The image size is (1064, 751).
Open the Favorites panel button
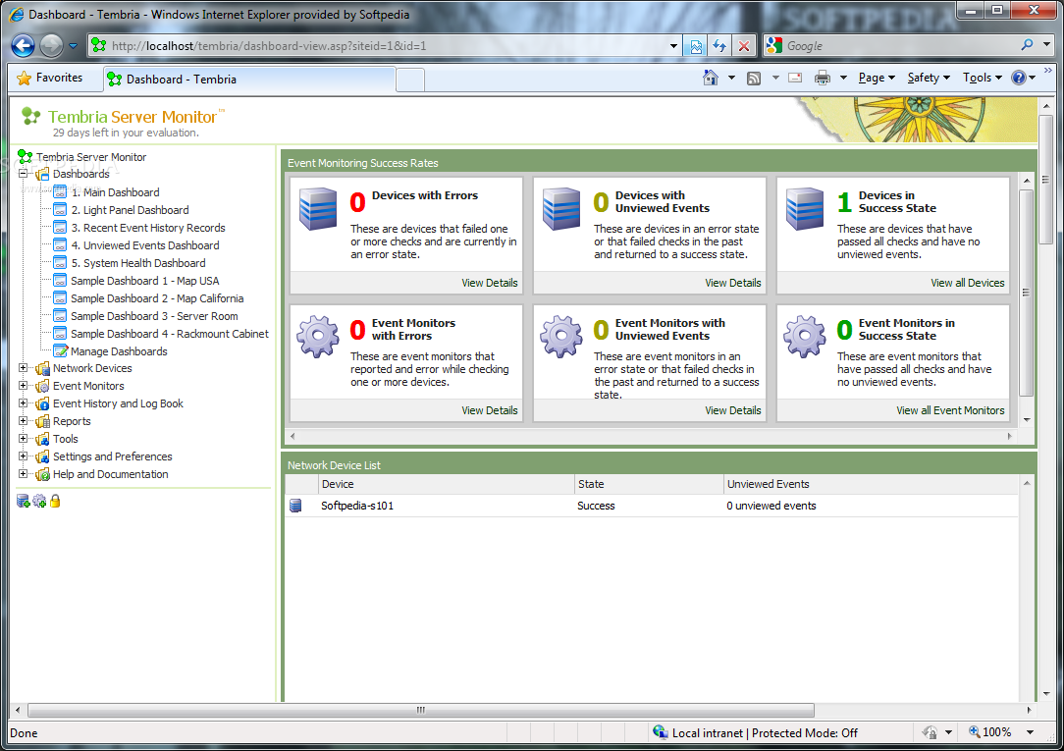(x=49, y=78)
